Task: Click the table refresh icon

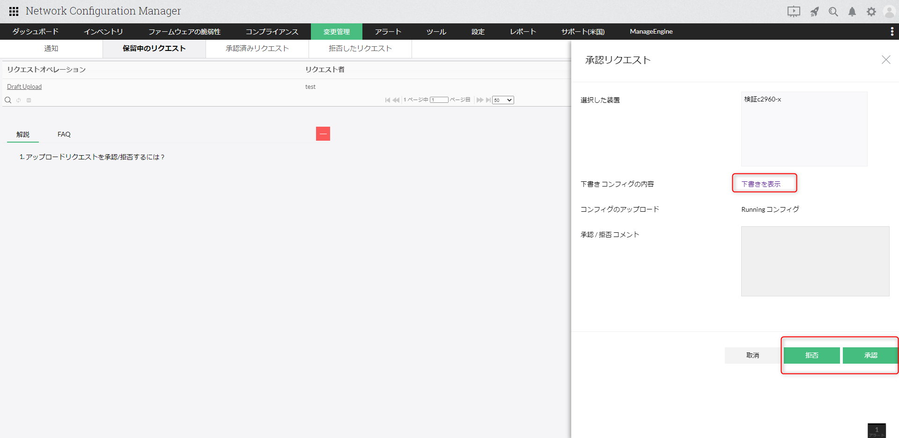Action: tap(19, 100)
